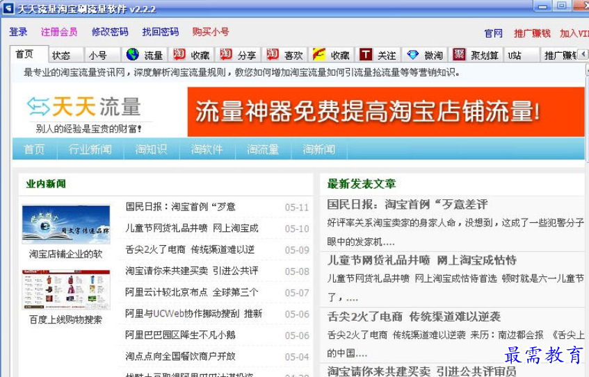Click the 加入VIP link
589x377 pixels.
point(574,33)
